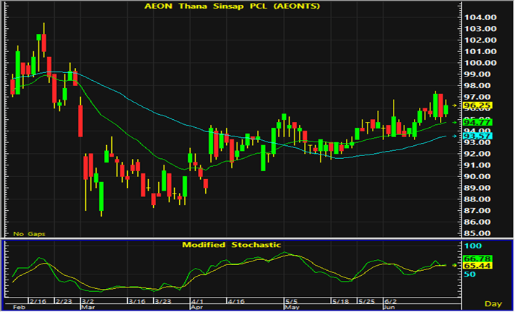
Task: Click the green arrow beside 94.77
Action: tap(454, 122)
